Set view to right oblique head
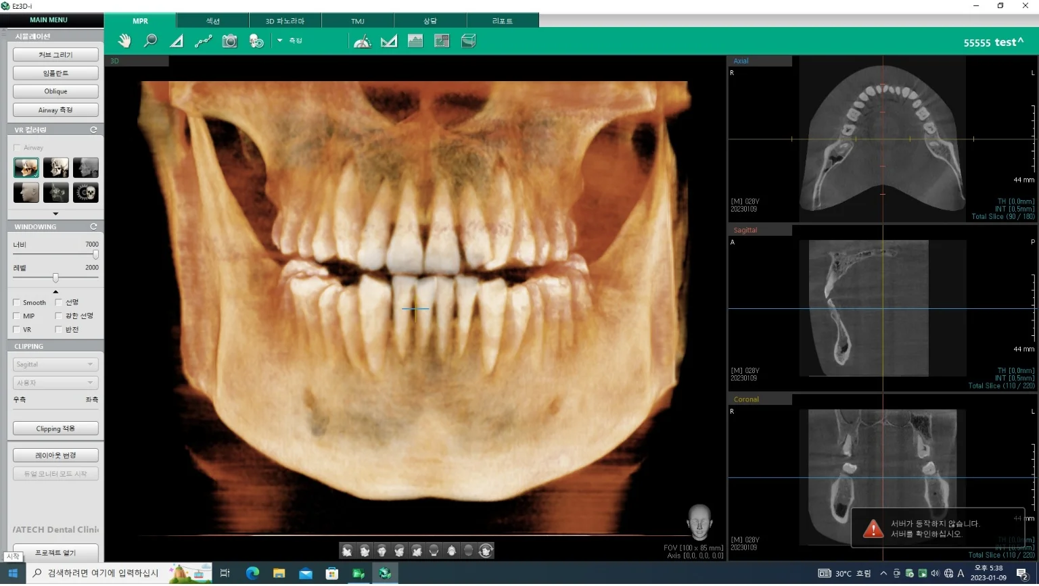 pos(365,551)
